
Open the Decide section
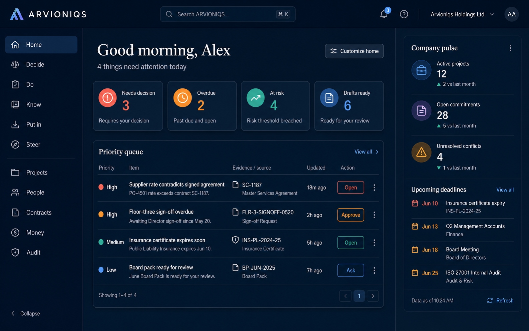(41, 64)
